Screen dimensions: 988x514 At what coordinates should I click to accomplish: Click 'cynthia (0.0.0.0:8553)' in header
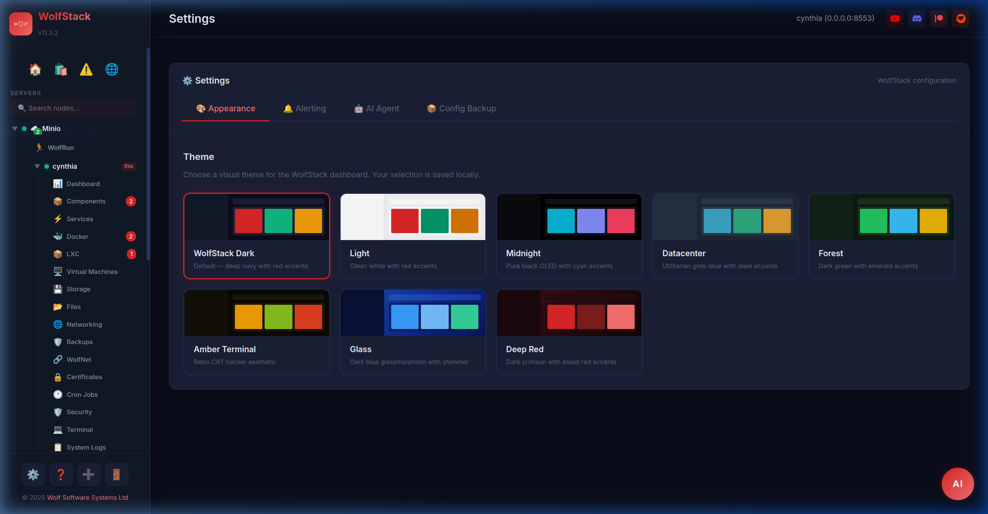(835, 18)
